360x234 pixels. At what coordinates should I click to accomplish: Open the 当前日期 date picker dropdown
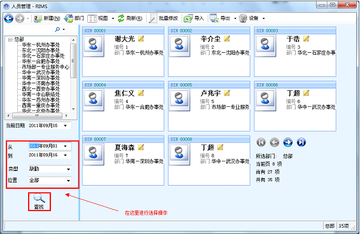tap(66, 126)
